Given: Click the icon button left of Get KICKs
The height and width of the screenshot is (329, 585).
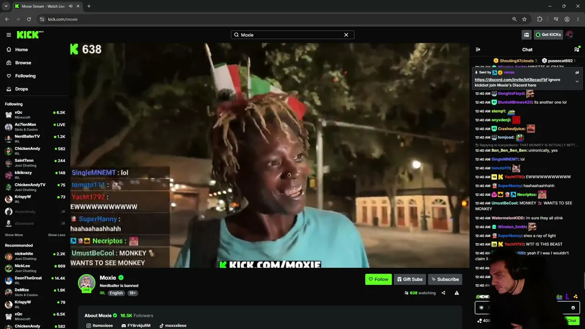Looking at the screenshot, I should coord(526,35).
